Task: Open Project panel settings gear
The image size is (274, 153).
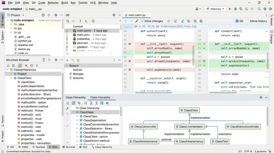Action: 56,15
